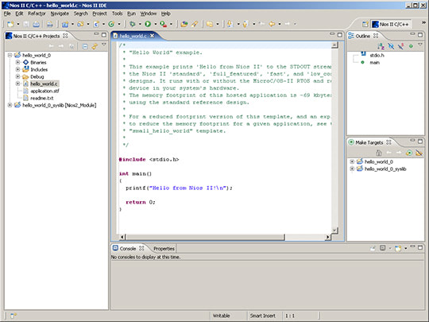
Task: Select hello_world.c in project tree
Action: pyautogui.click(x=44, y=83)
